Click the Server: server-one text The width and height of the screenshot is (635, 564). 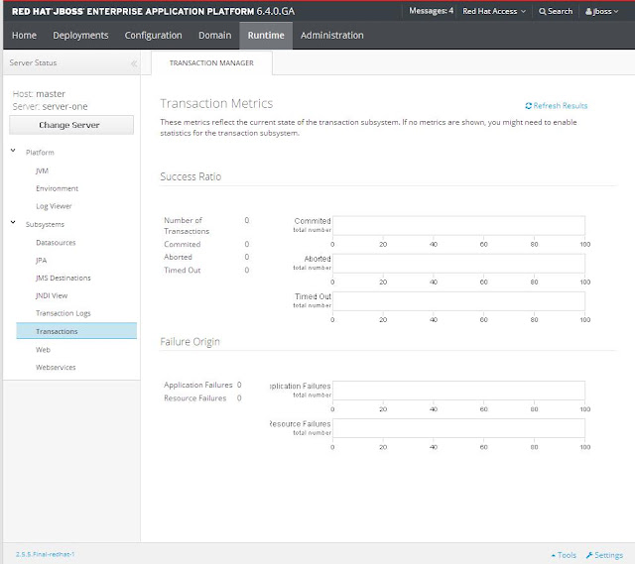[x=50, y=106]
